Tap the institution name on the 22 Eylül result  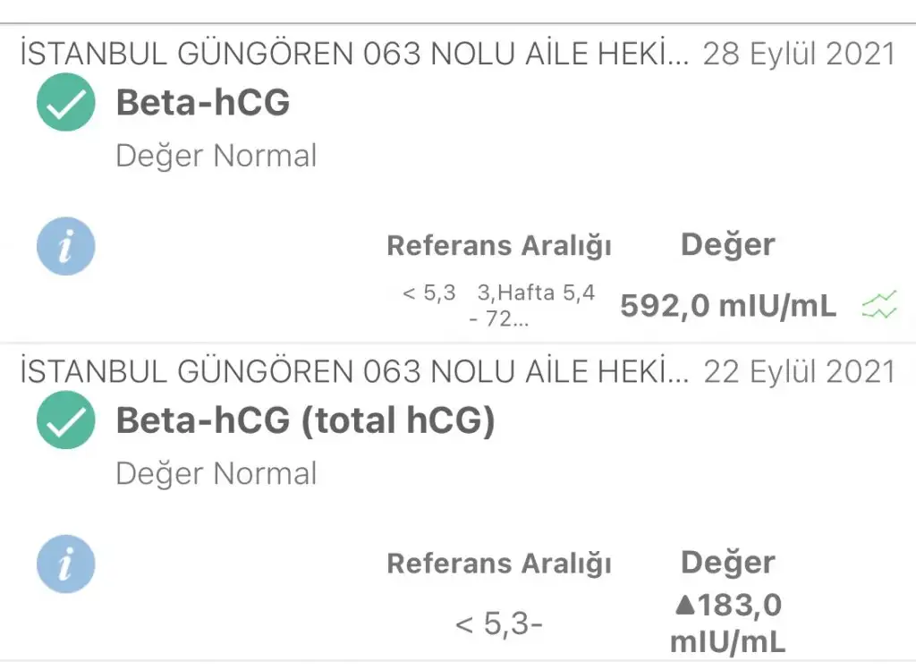tap(354, 371)
